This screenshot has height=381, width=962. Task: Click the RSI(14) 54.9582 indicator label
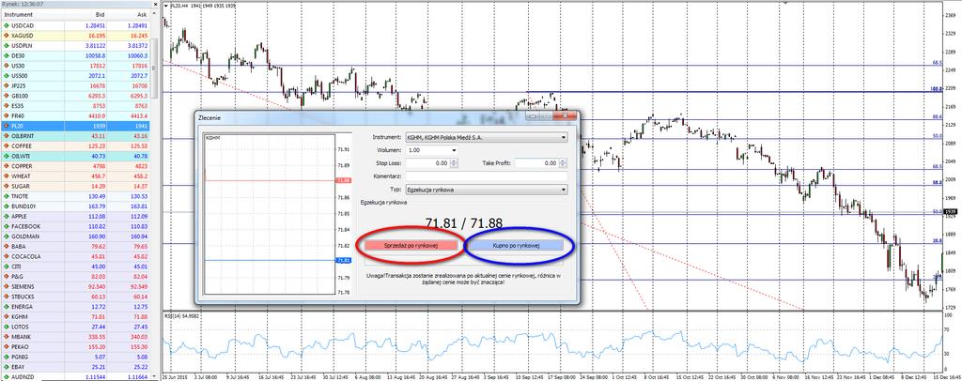pos(181,315)
